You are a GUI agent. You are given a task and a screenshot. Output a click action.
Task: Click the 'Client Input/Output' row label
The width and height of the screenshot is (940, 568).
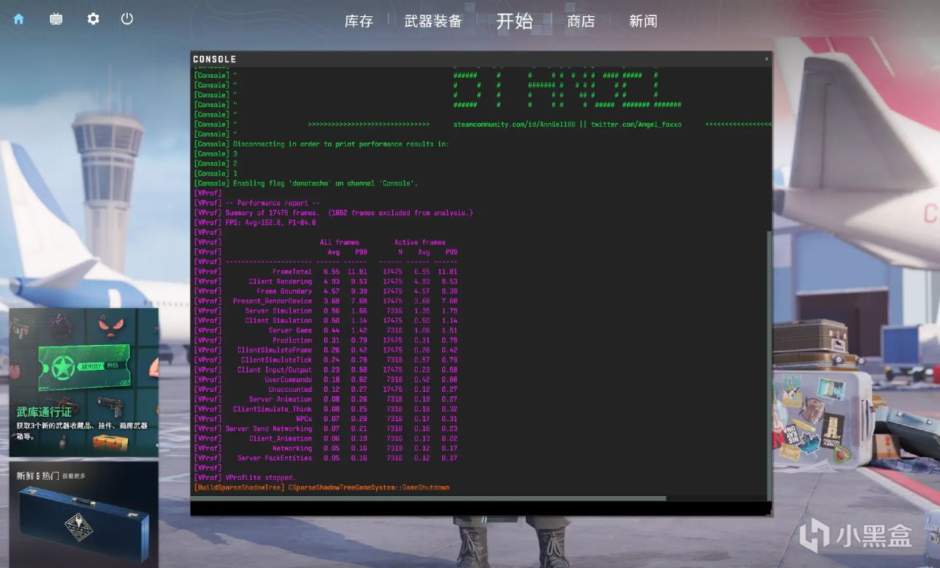275,370
